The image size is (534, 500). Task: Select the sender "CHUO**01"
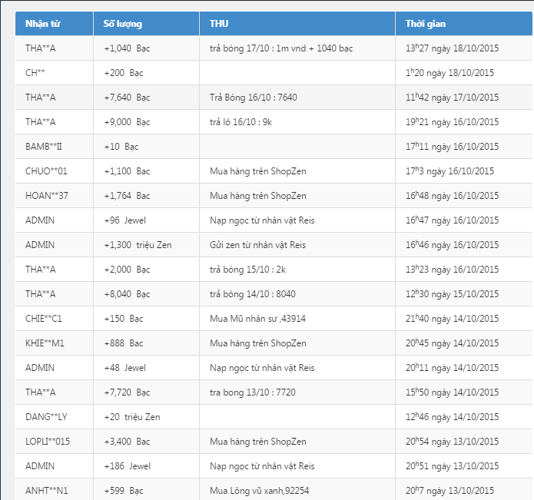point(46,171)
